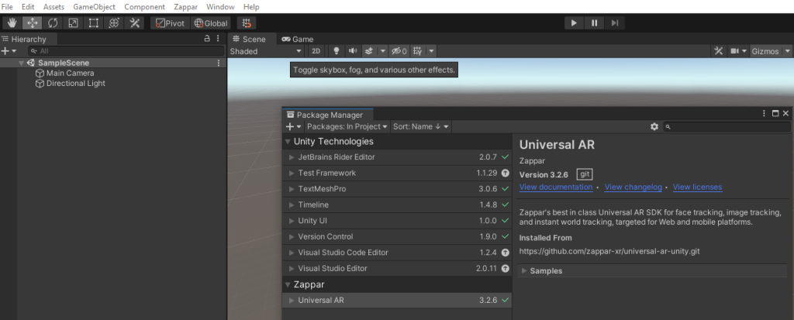Viewport: 794px width, 320px height.
Task: Open the GameObject menu
Action: (94, 7)
